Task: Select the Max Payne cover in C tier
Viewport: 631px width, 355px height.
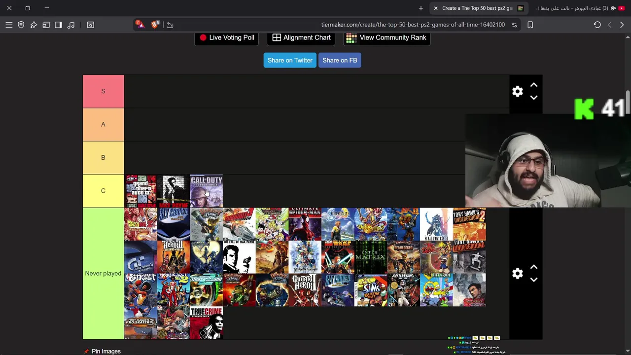Action: coord(173,191)
